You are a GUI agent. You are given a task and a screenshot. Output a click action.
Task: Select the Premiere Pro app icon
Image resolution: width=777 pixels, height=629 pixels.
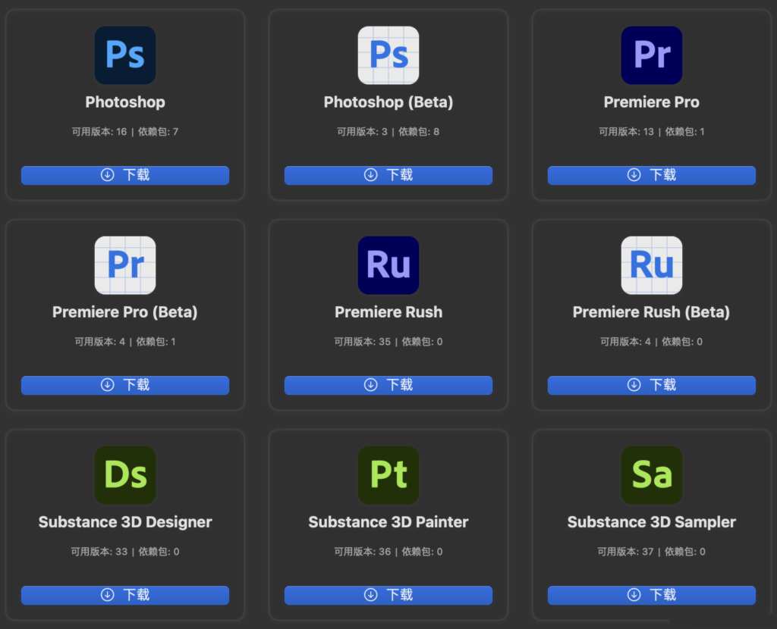(651, 55)
